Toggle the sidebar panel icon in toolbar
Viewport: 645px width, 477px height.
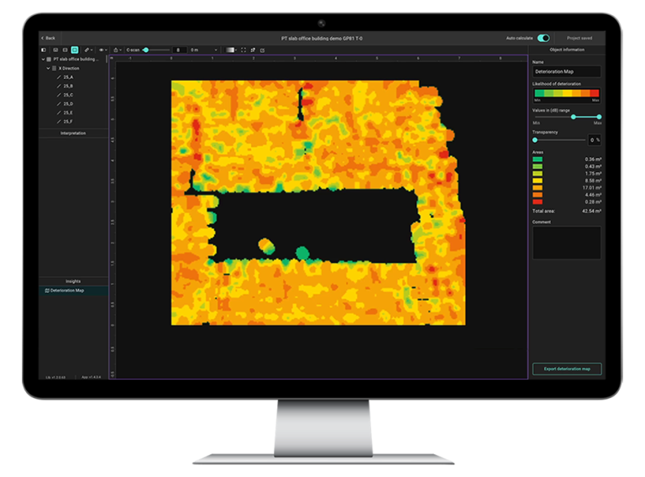pos(44,50)
